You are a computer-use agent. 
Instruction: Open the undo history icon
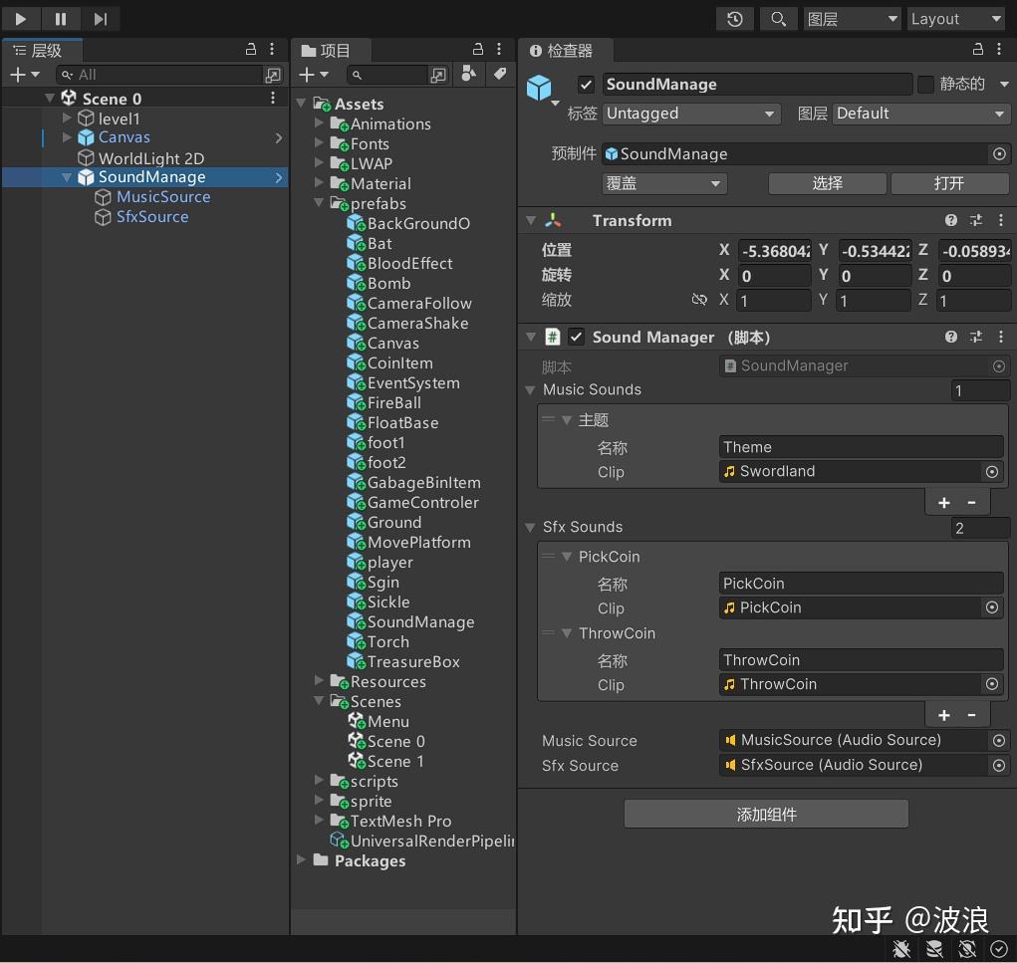(734, 19)
